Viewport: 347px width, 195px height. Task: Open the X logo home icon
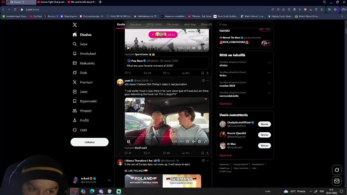click(75, 25)
